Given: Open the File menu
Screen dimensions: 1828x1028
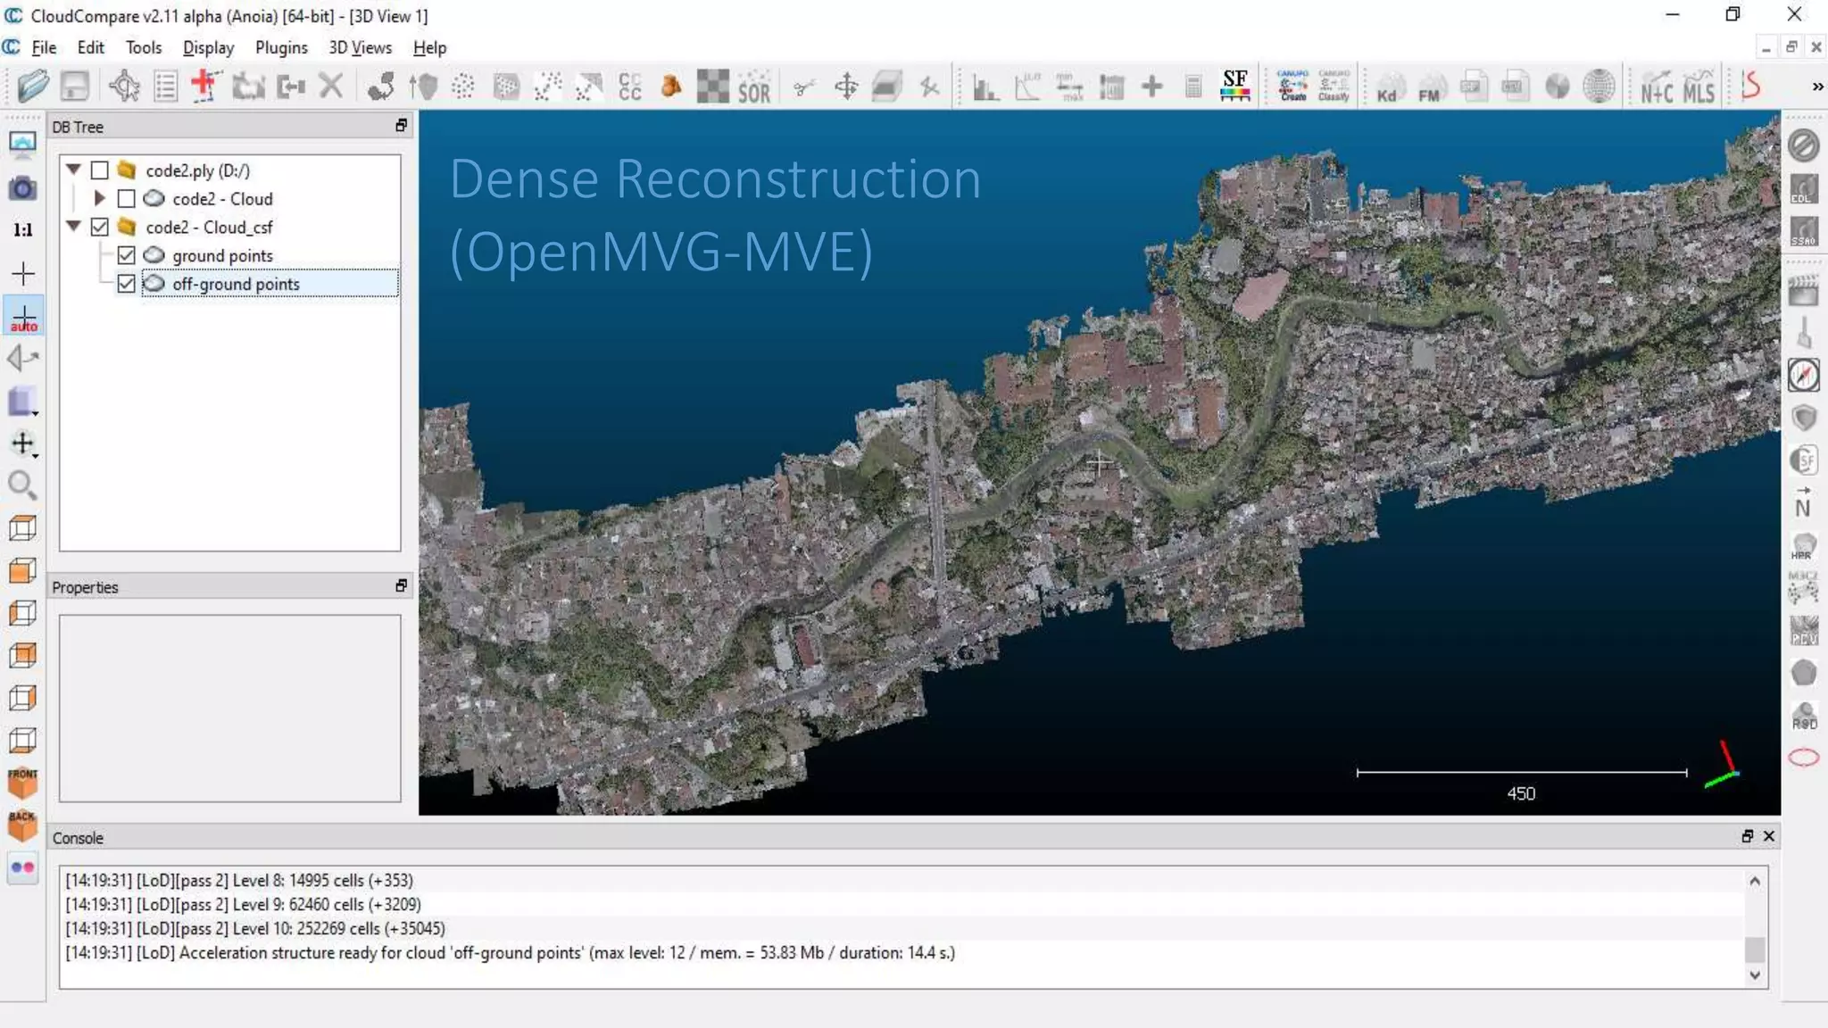Looking at the screenshot, I should (44, 48).
